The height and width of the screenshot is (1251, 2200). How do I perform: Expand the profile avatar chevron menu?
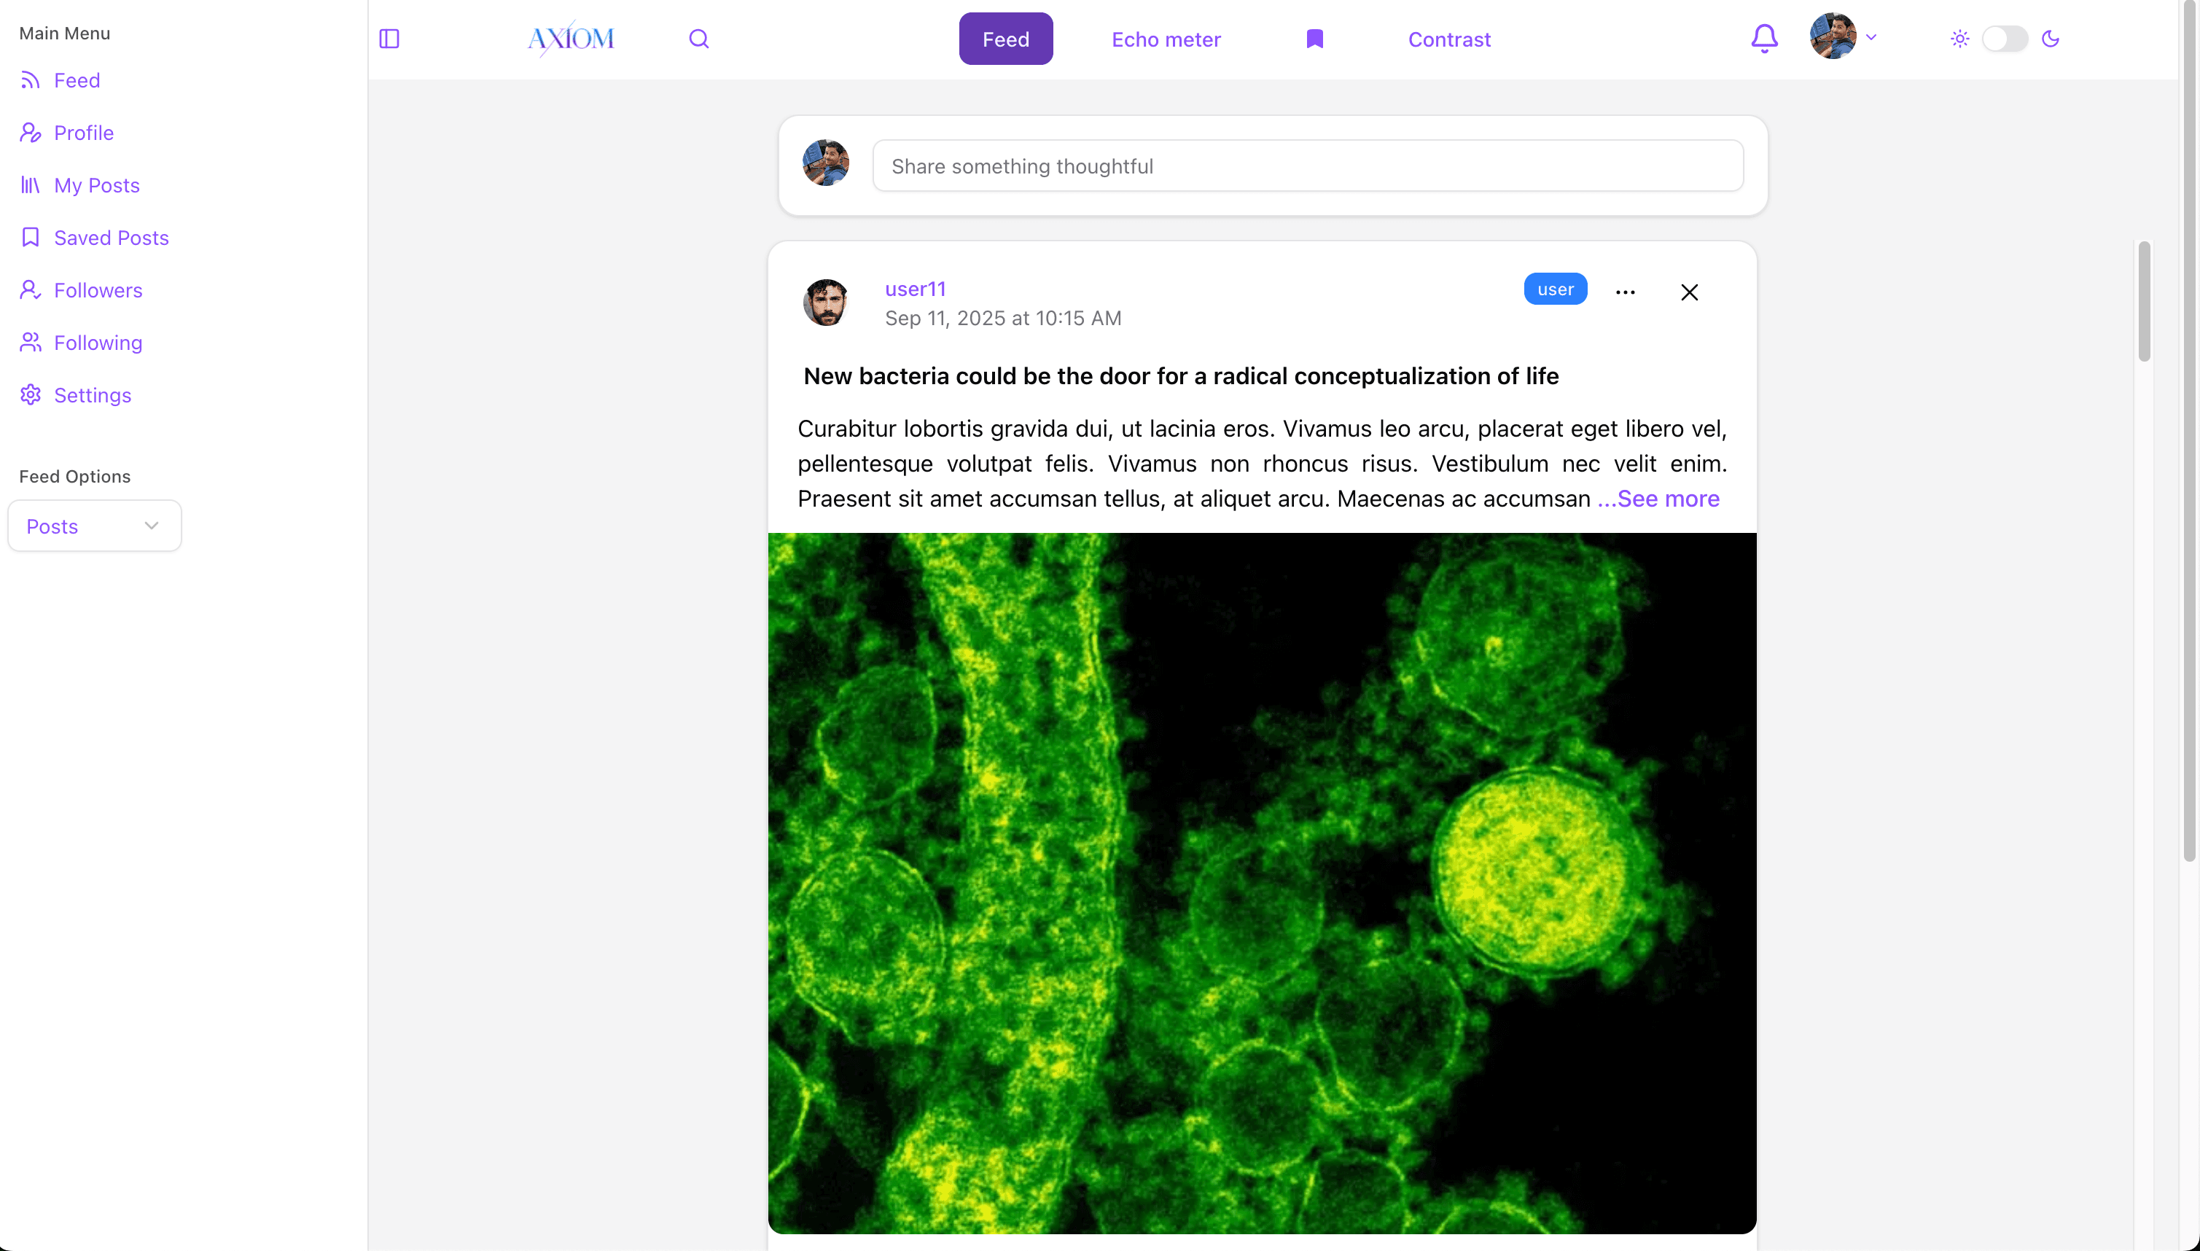point(1871,38)
